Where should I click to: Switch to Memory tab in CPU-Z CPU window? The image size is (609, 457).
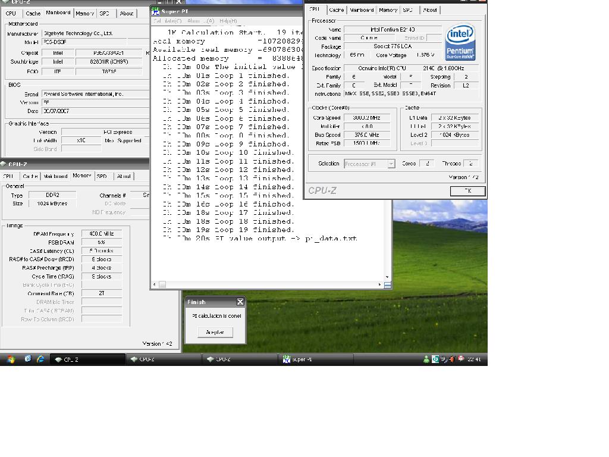coord(388,10)
